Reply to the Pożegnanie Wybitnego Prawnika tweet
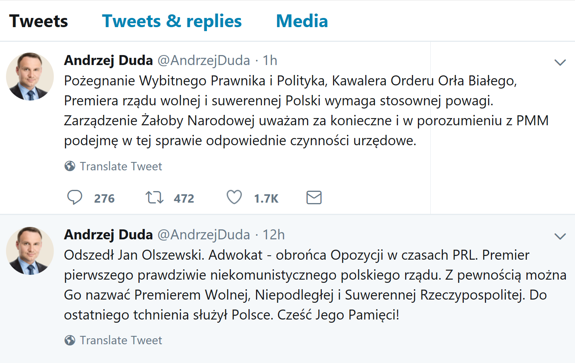The height and width of the screenshot is (363, 575). [75, 197]
